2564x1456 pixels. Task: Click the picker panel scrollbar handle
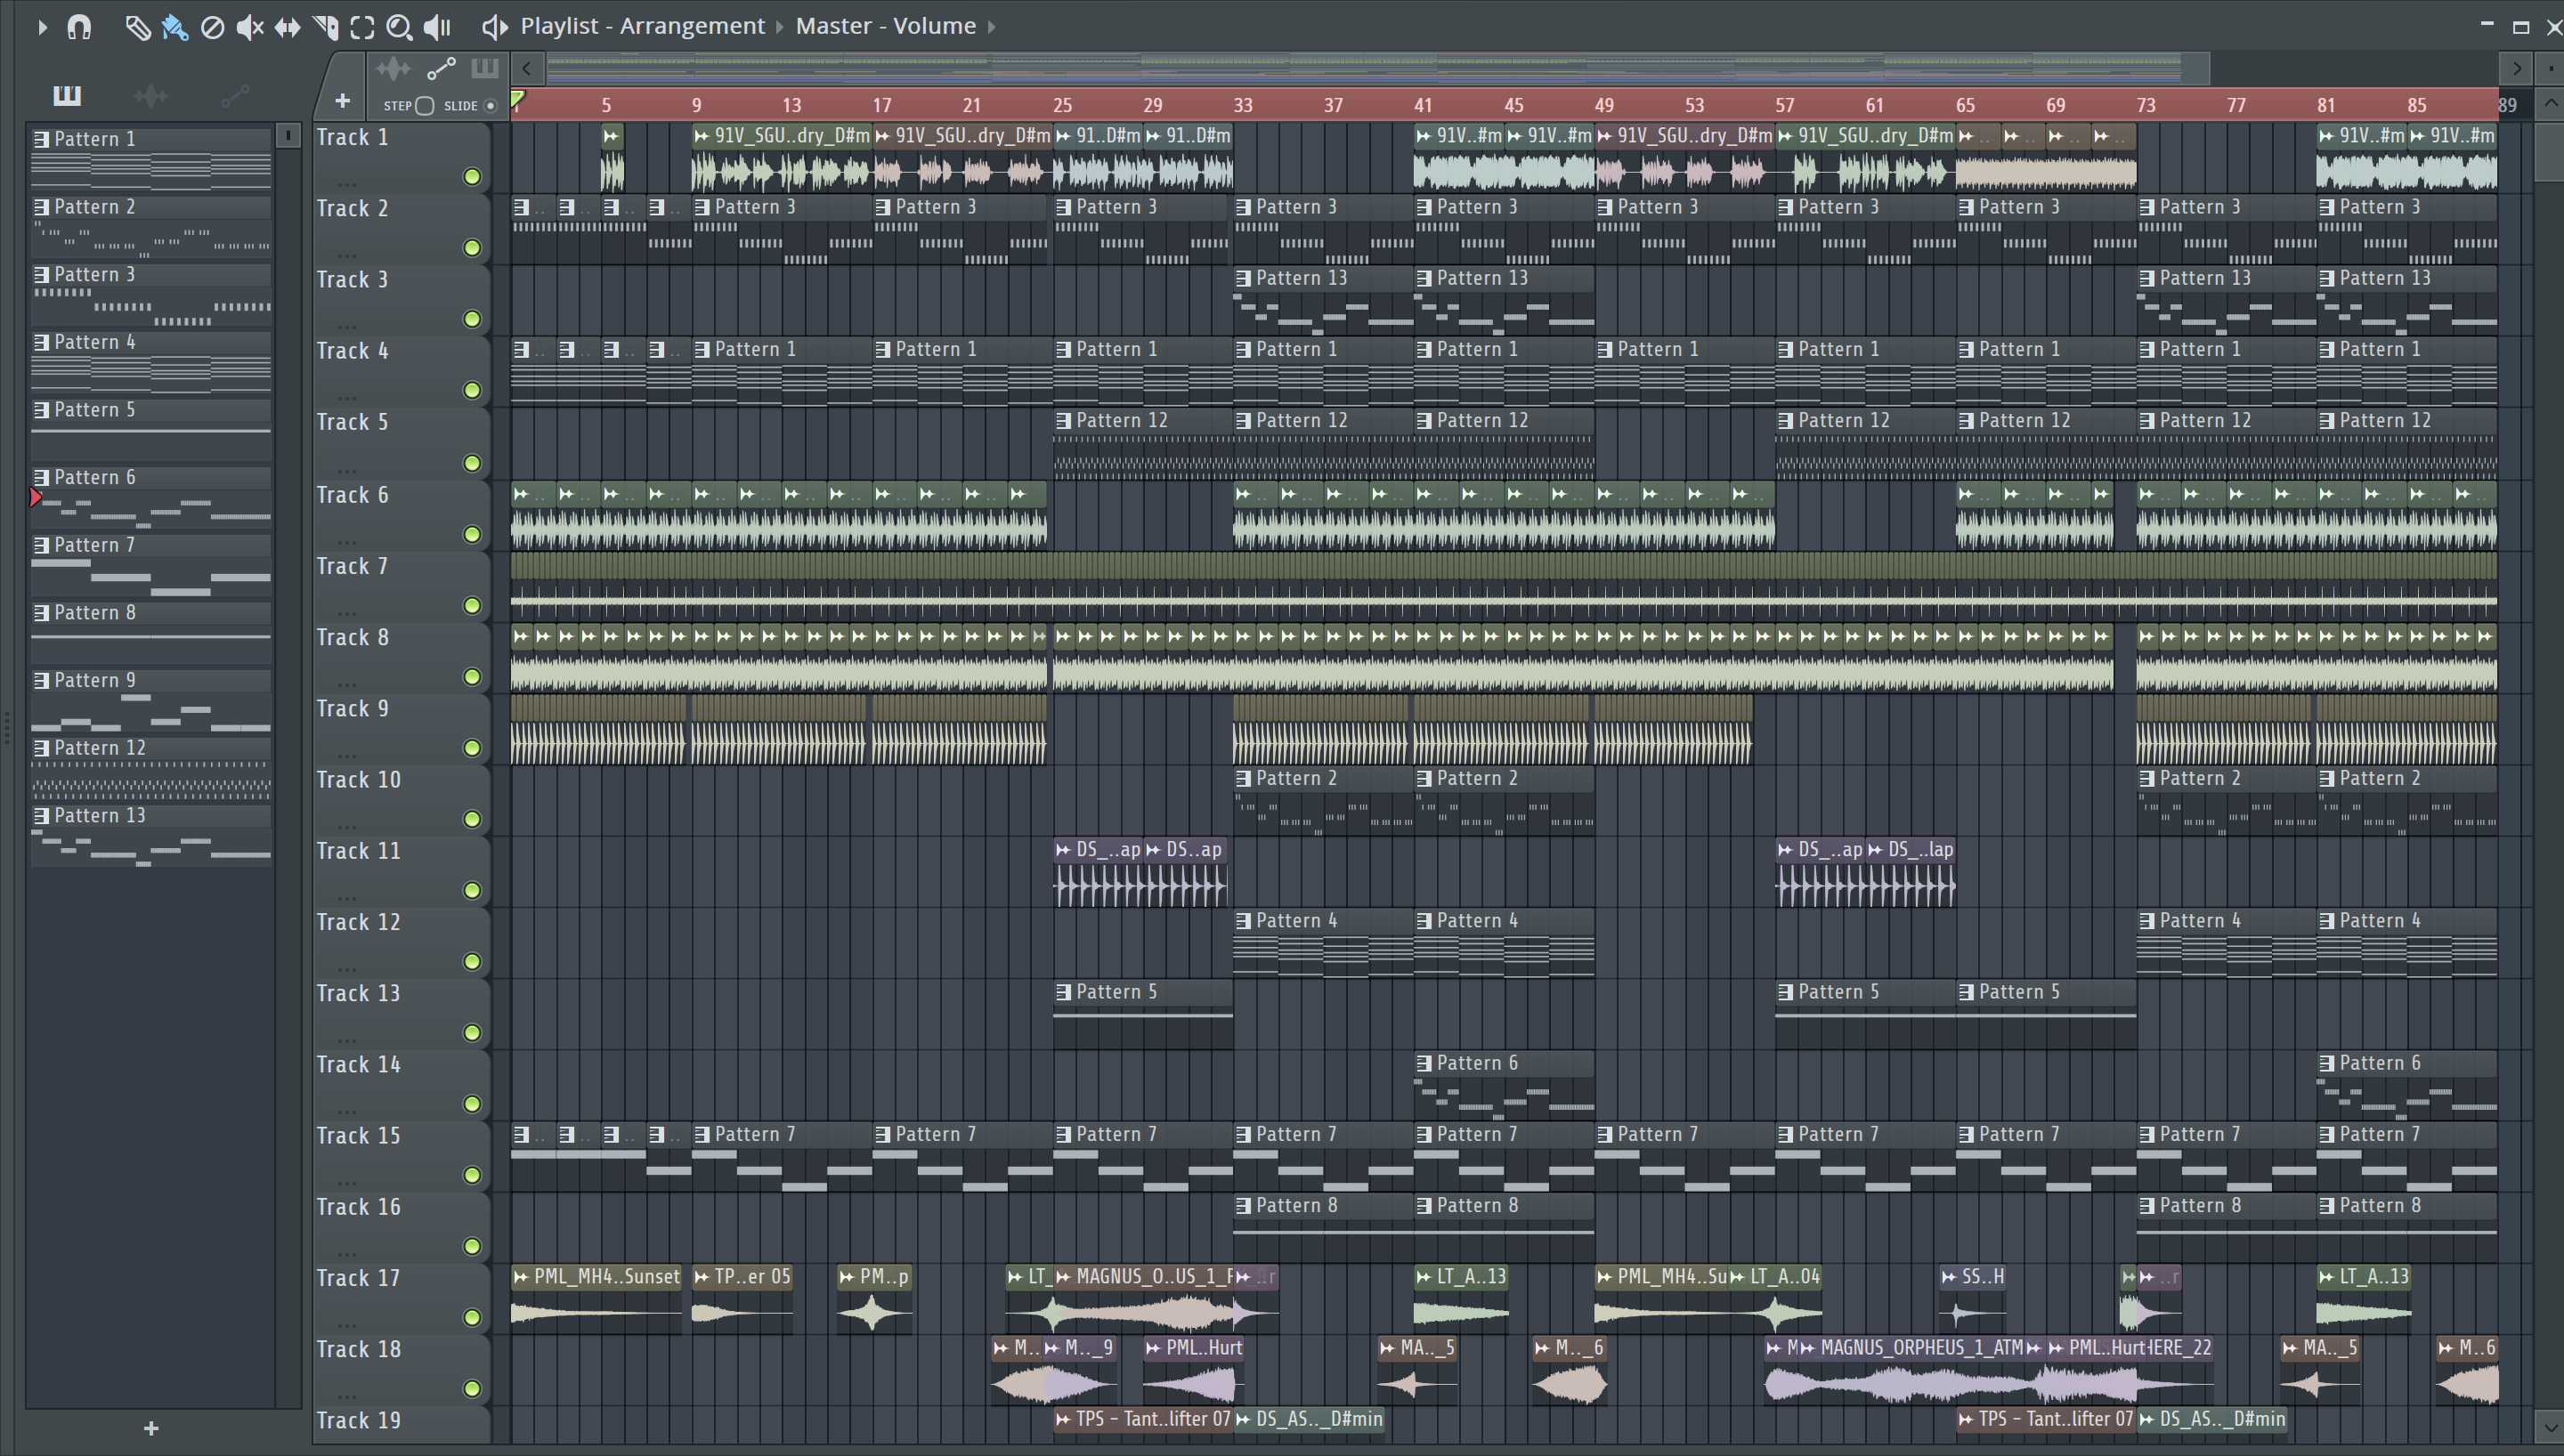click(x=288, y=135)
